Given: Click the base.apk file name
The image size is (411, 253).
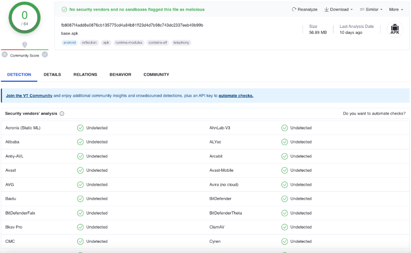Looking at the screenshot, I should pyautogui.click(x=69, y=33).
